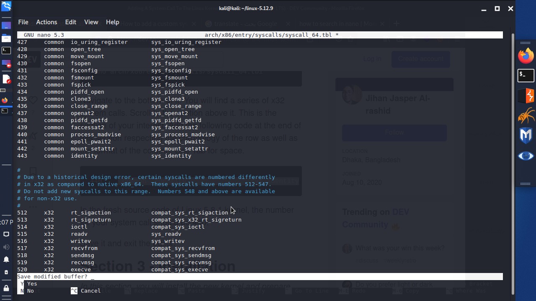Viewport: 536px width, 301px height.
Task: Open the Actions menu
Action: tap(46, 22)
